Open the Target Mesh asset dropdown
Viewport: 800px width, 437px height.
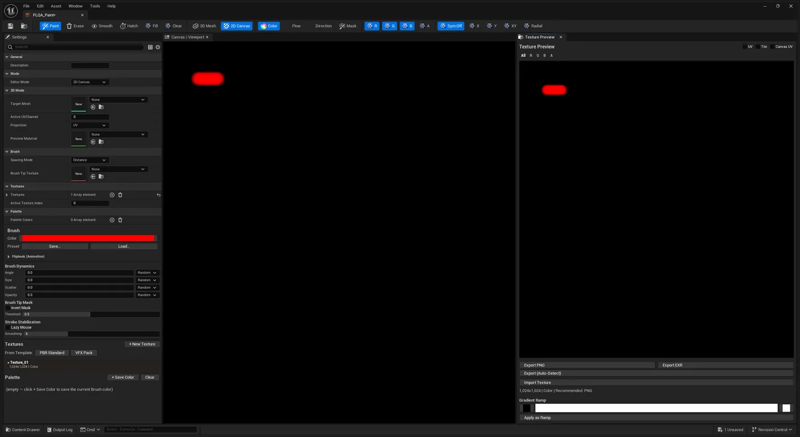click(118, 100)
